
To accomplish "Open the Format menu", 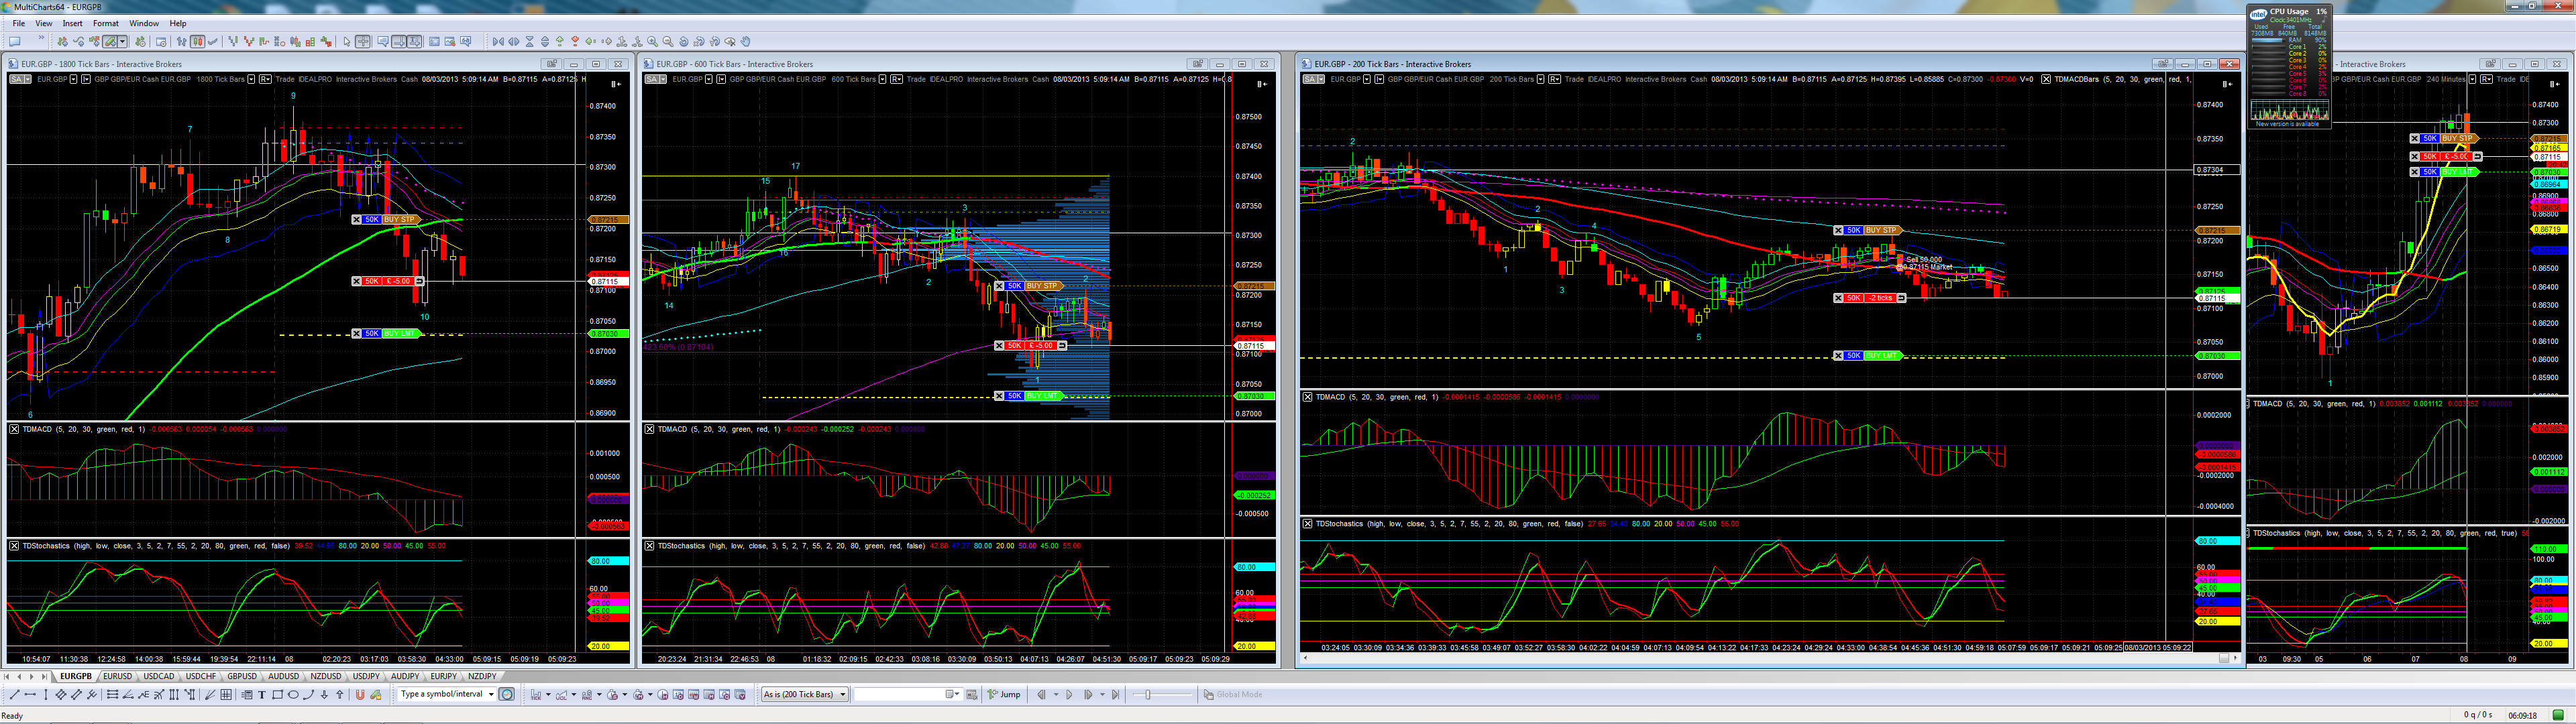I will tap(106, 23).
